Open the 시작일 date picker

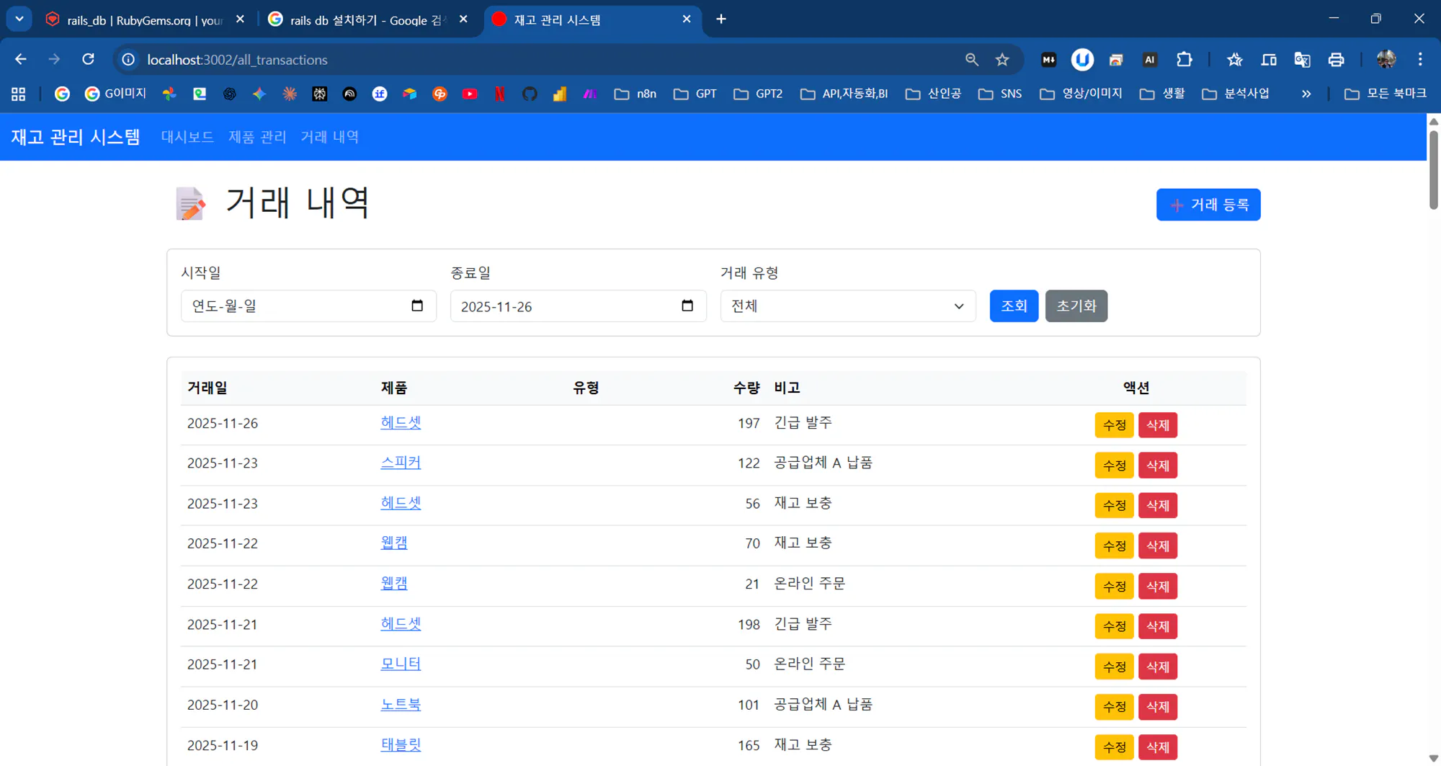click(x=417, y=306)
